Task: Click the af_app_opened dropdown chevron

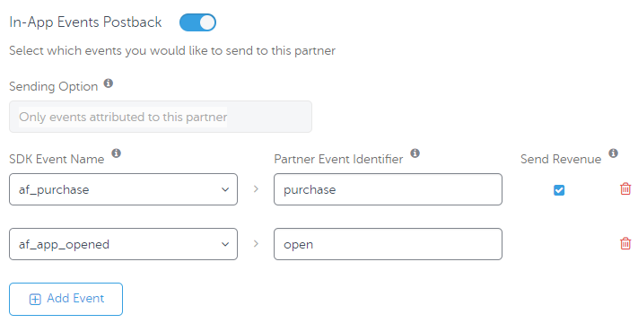Action: (225, 244)
